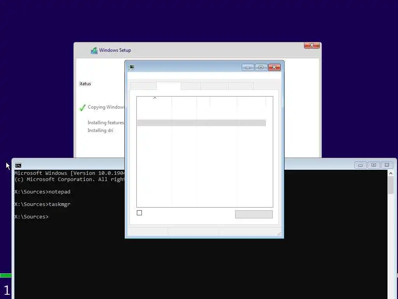Close the Task Manager window

click(274, 67)
